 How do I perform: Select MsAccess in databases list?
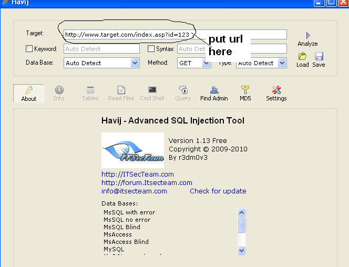click(118, 234)
